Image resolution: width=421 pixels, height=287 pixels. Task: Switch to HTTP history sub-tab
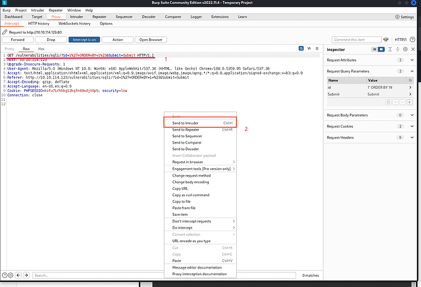point(39,24)
